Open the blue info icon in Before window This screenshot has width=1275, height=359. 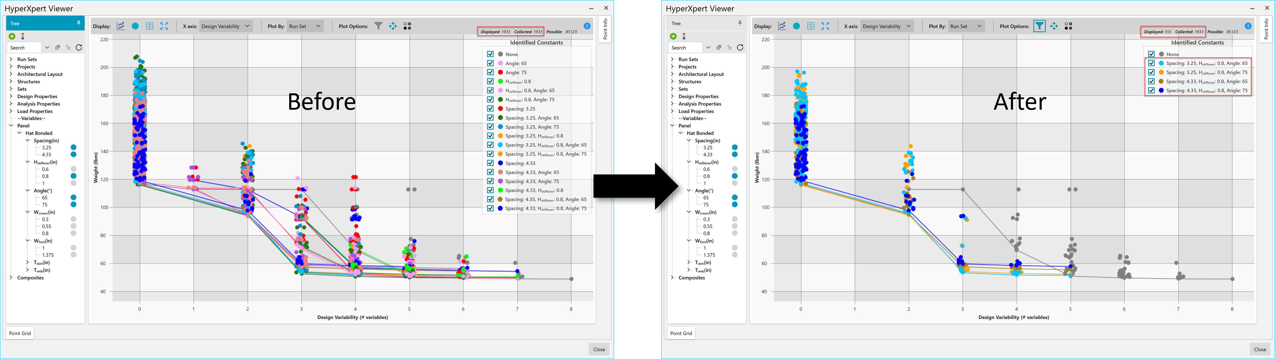(x=587, y=26)
